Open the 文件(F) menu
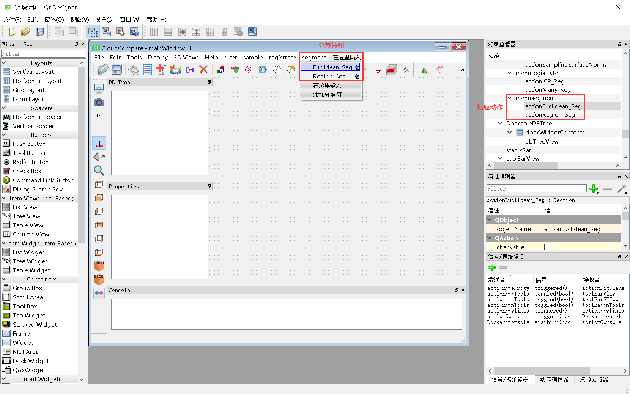The image size is (630, 394). click(12, 19)
